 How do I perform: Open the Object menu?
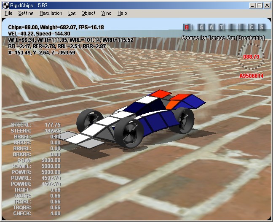pyautogui.click(x=88, y=13)
